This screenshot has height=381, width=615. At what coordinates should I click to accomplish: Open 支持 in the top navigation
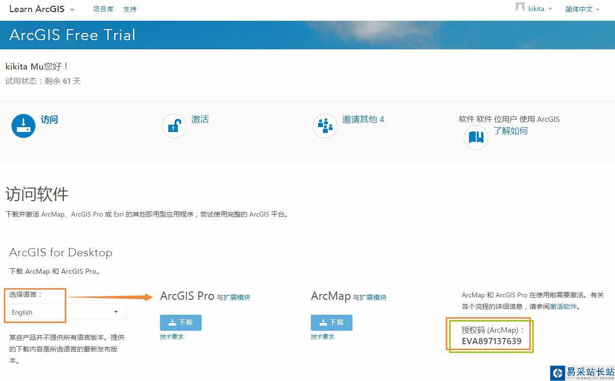[x=130, y=9]
